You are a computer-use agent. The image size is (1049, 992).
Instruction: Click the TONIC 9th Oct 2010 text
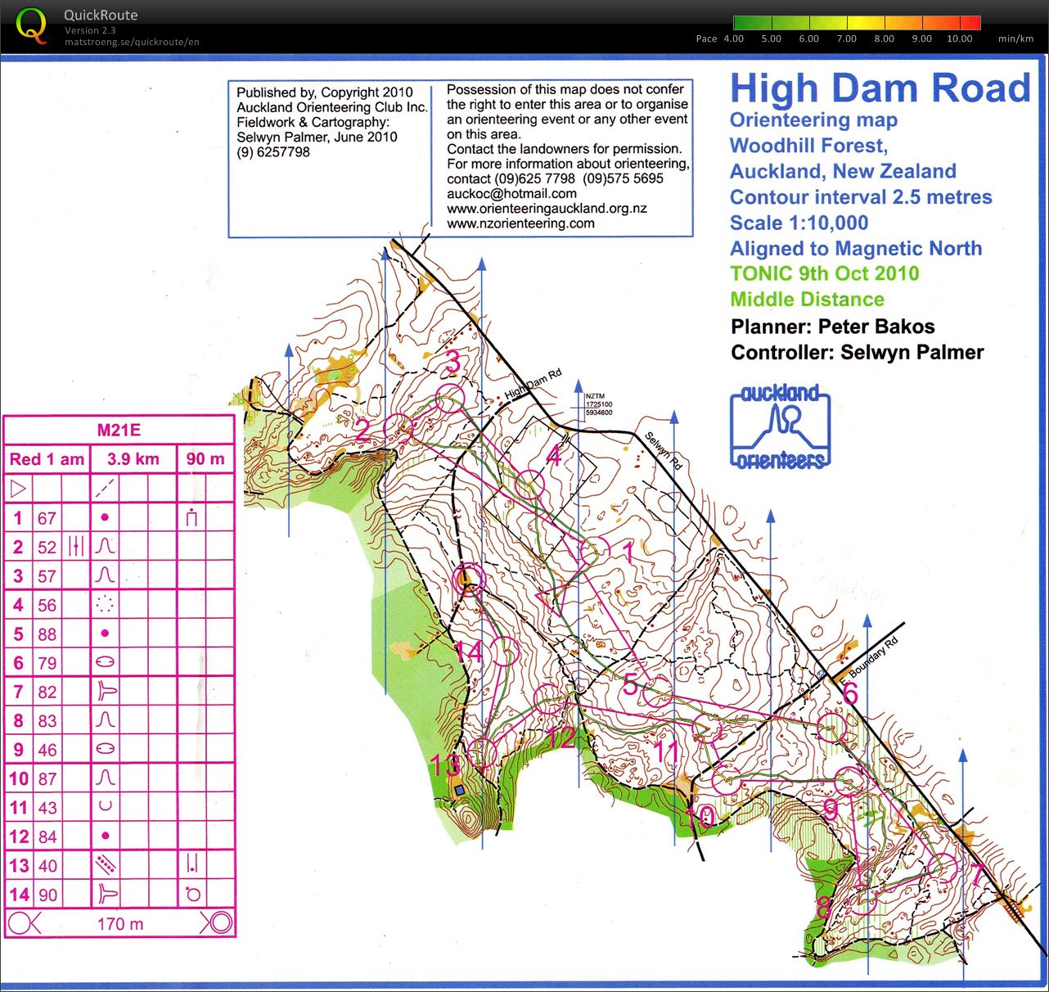click(x=824, y=273)
